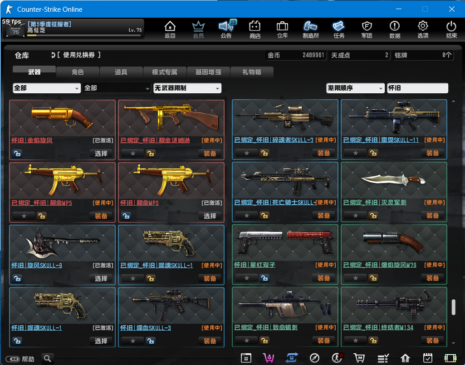Click the scroll down arrow of inventory list
465x365 pixels.
coord(454,343)
